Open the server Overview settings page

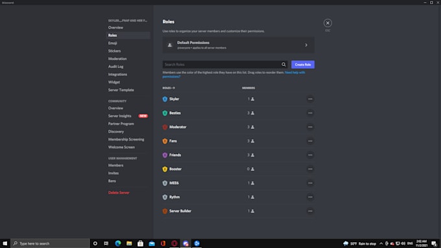point(115,28)
